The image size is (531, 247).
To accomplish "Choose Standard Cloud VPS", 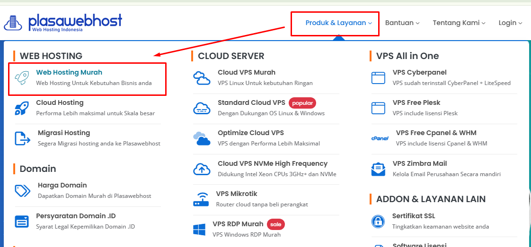I will tap(252, 102).
